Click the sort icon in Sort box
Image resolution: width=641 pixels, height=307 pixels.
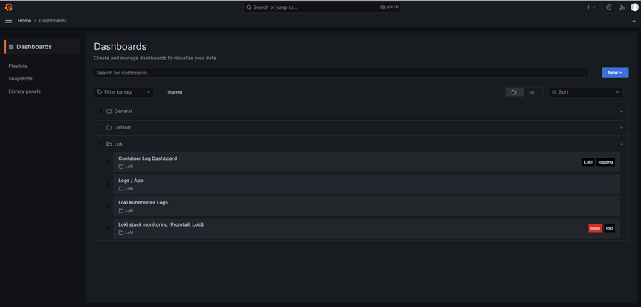coord(554,92)
